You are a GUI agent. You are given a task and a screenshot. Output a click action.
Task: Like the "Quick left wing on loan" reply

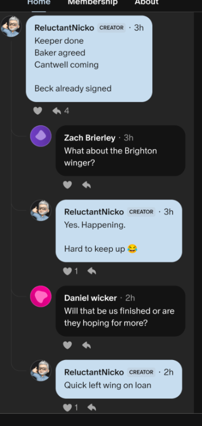tap(70, 408)
